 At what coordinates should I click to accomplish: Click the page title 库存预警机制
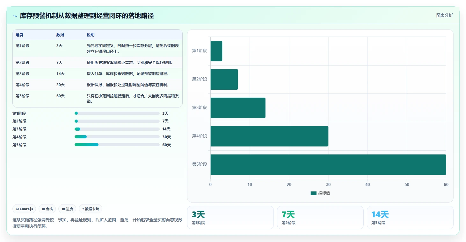87,16
